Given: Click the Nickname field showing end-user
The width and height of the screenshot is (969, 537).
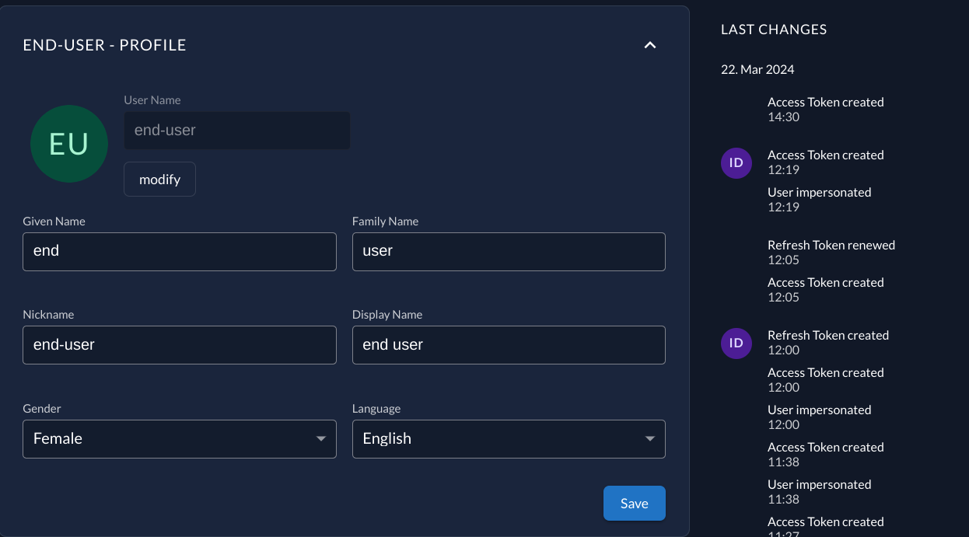Looking at the screenshot, I should [179, 344].
